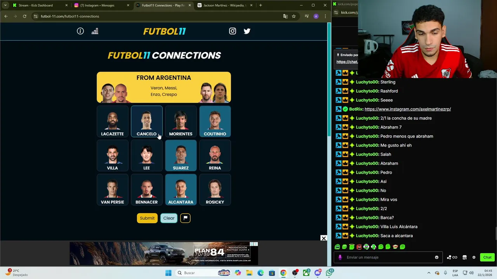Image resolution: width=497 pixels, height=279 pixels.
Task: Open the Chrome media control icon
Action: [x=307, y=16]
